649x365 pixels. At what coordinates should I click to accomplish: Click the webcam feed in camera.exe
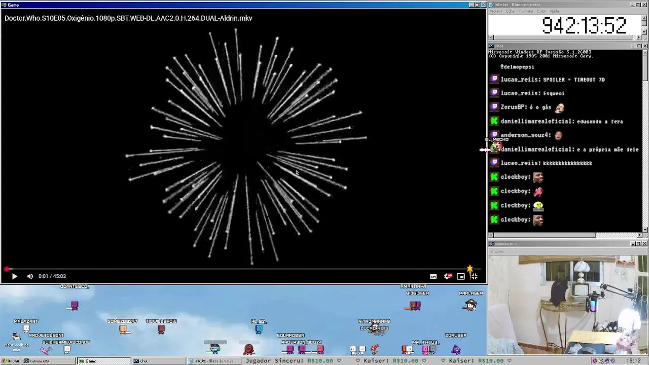[568, 305]
